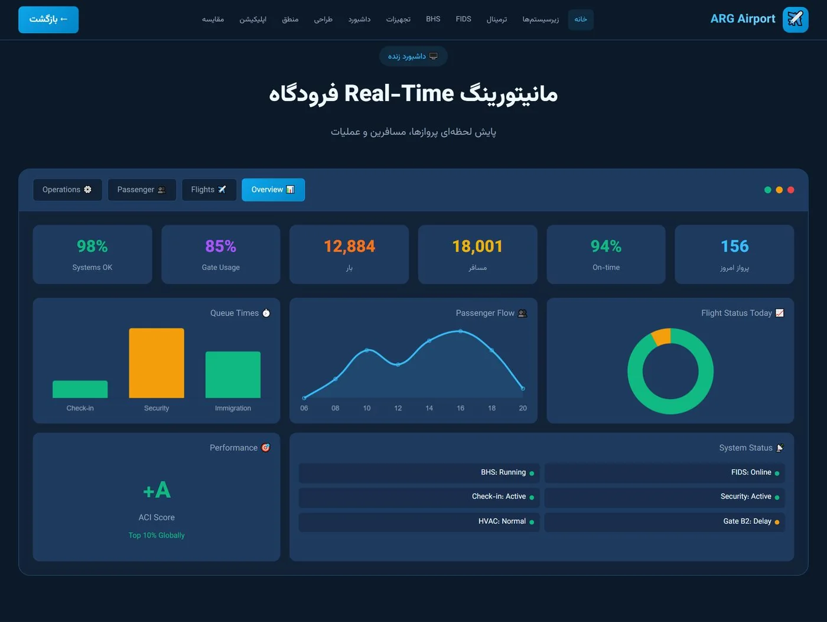The height and width of the screenshot is (622, 827).
Task: Open زیرسیستم‌ها nav item
Action: tap(541, 19)
